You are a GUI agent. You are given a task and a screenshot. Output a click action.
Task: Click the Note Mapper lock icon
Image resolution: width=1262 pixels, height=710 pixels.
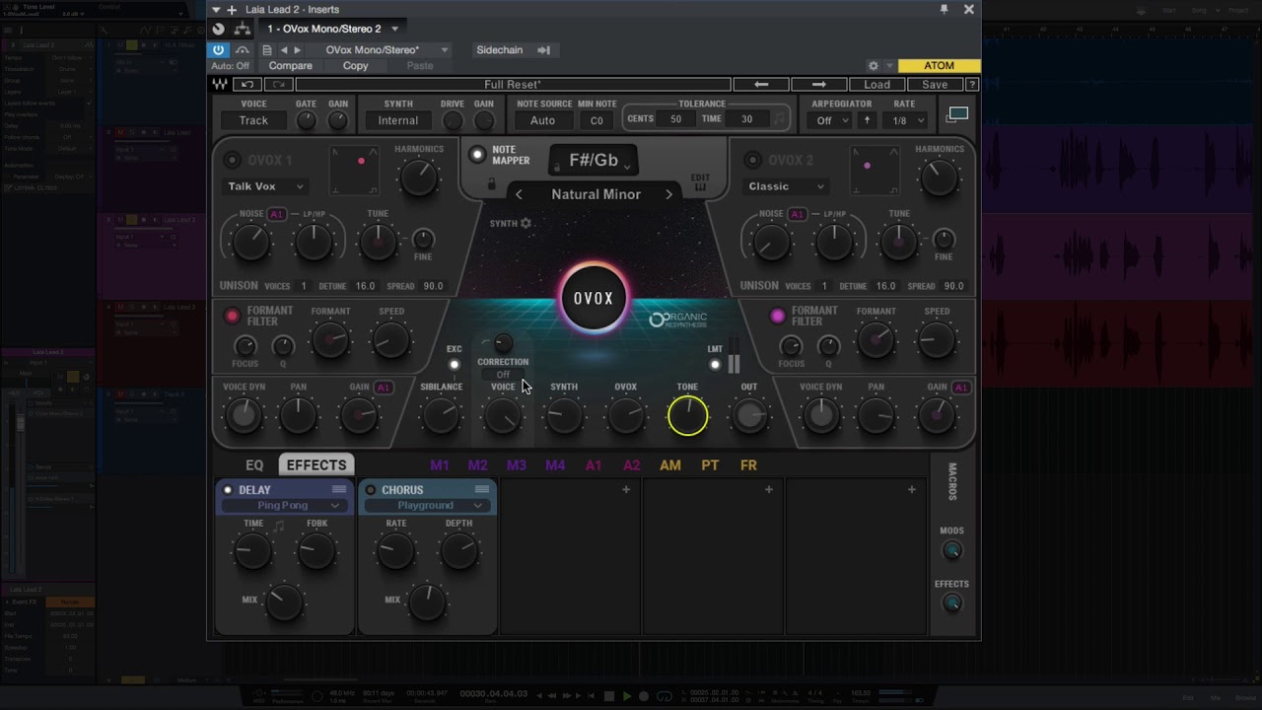click(491, 184)
